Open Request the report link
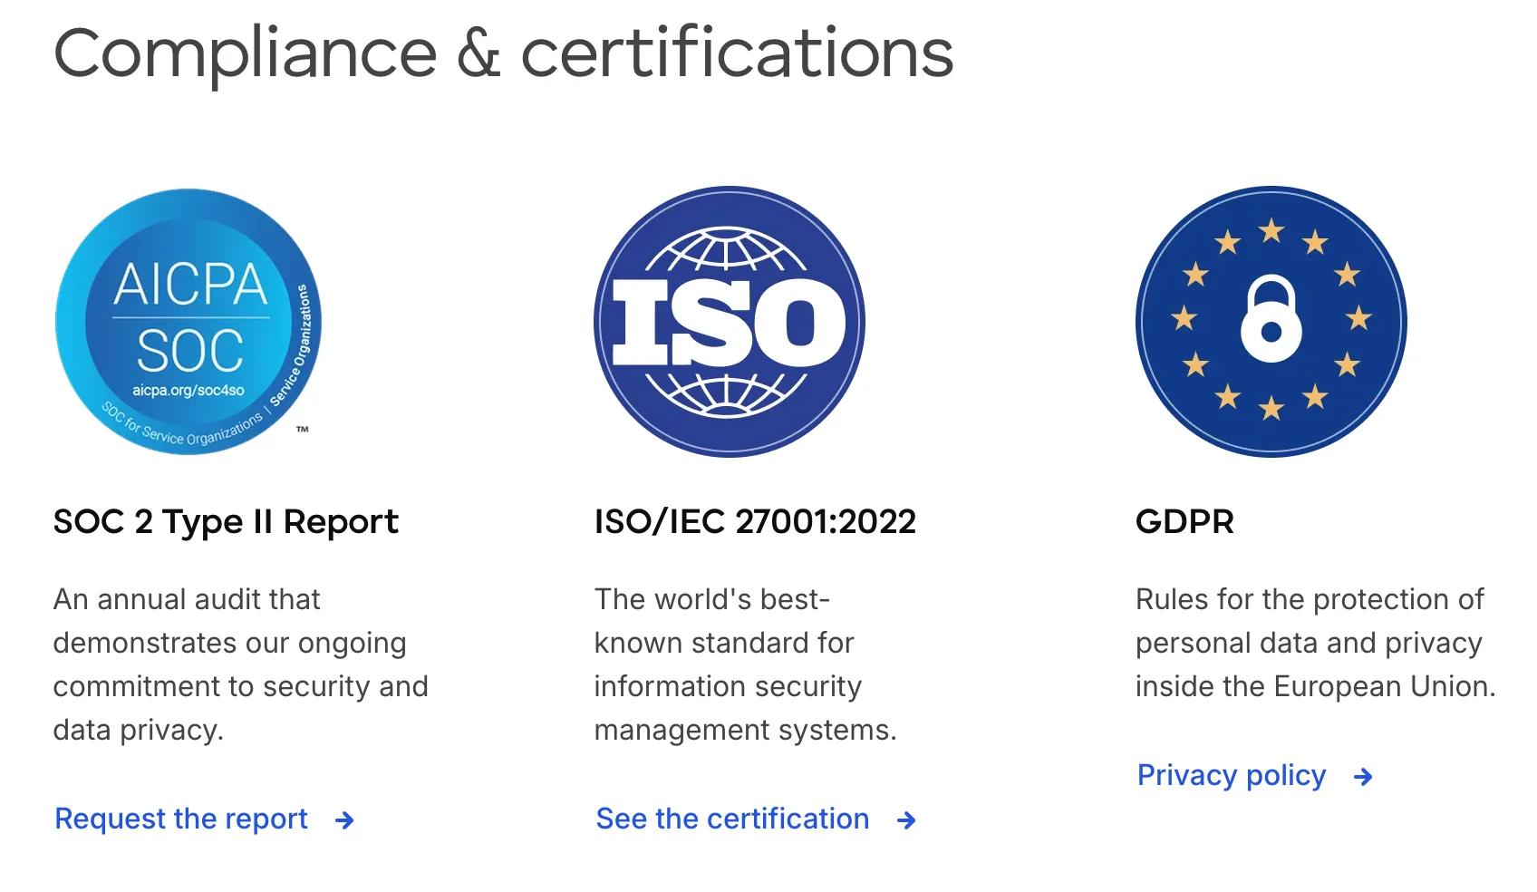Viewport: 1537px width, 892px height. [179, 819]
